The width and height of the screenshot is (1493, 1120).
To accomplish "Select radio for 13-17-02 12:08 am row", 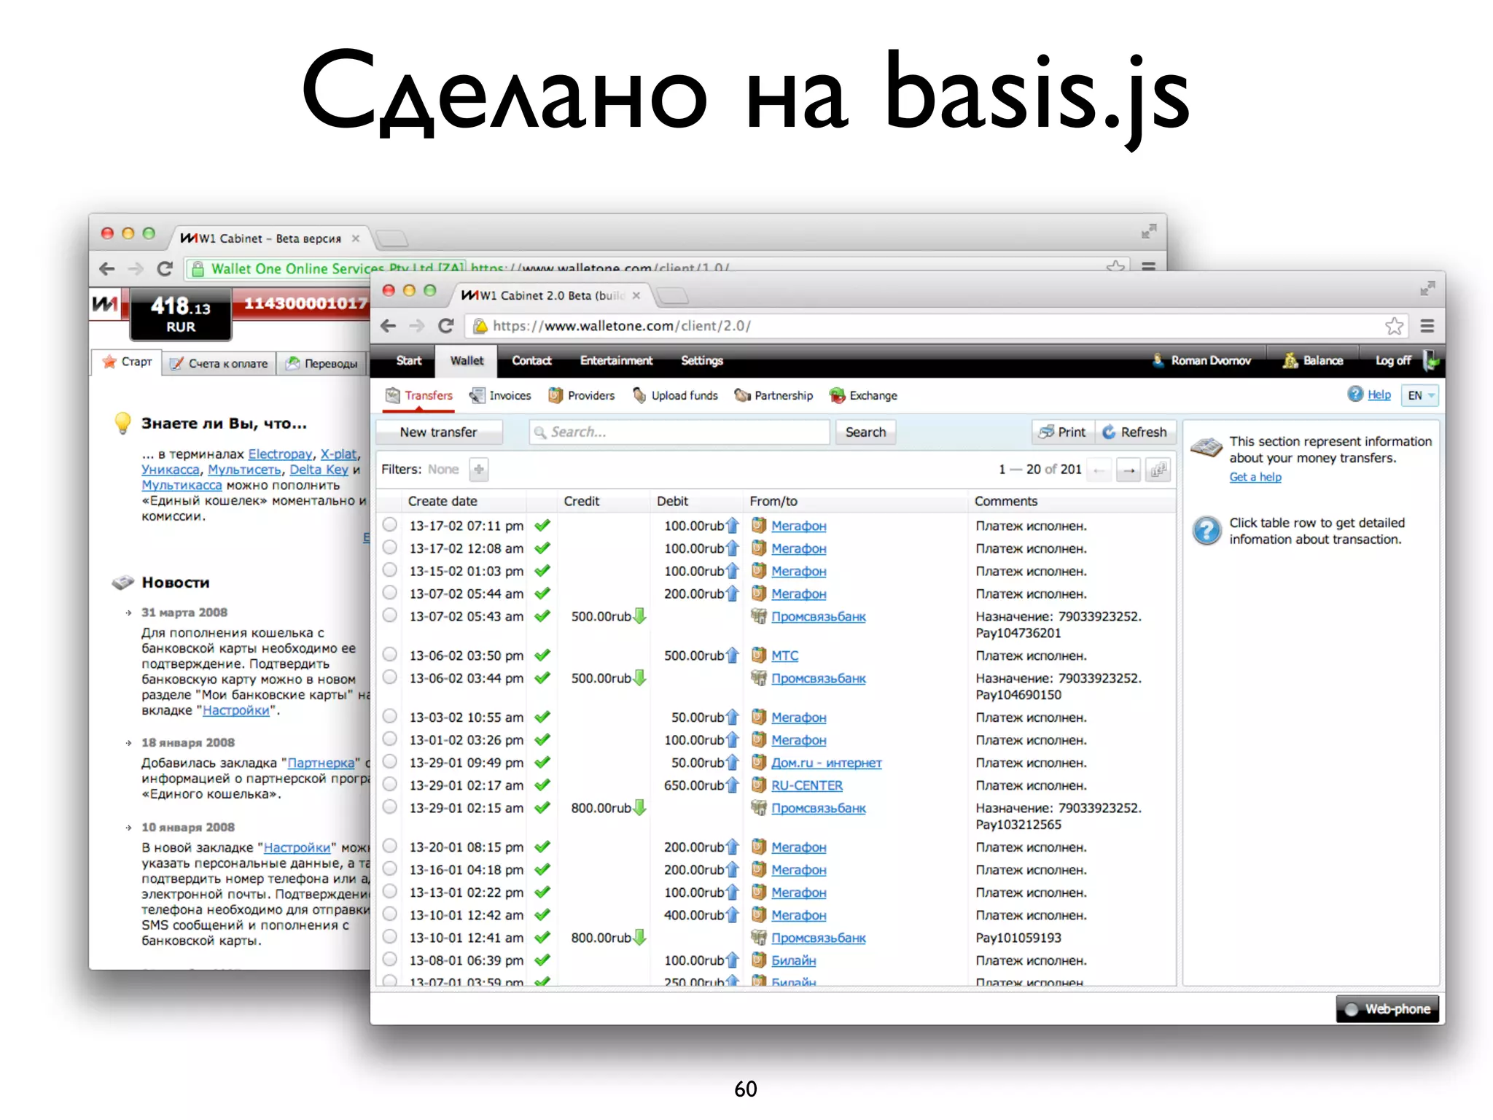I will [x=390, y=548].
